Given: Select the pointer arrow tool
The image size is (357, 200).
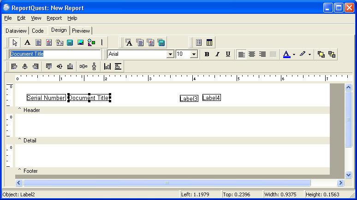Looking at the screenshot, I should (15, 42).
